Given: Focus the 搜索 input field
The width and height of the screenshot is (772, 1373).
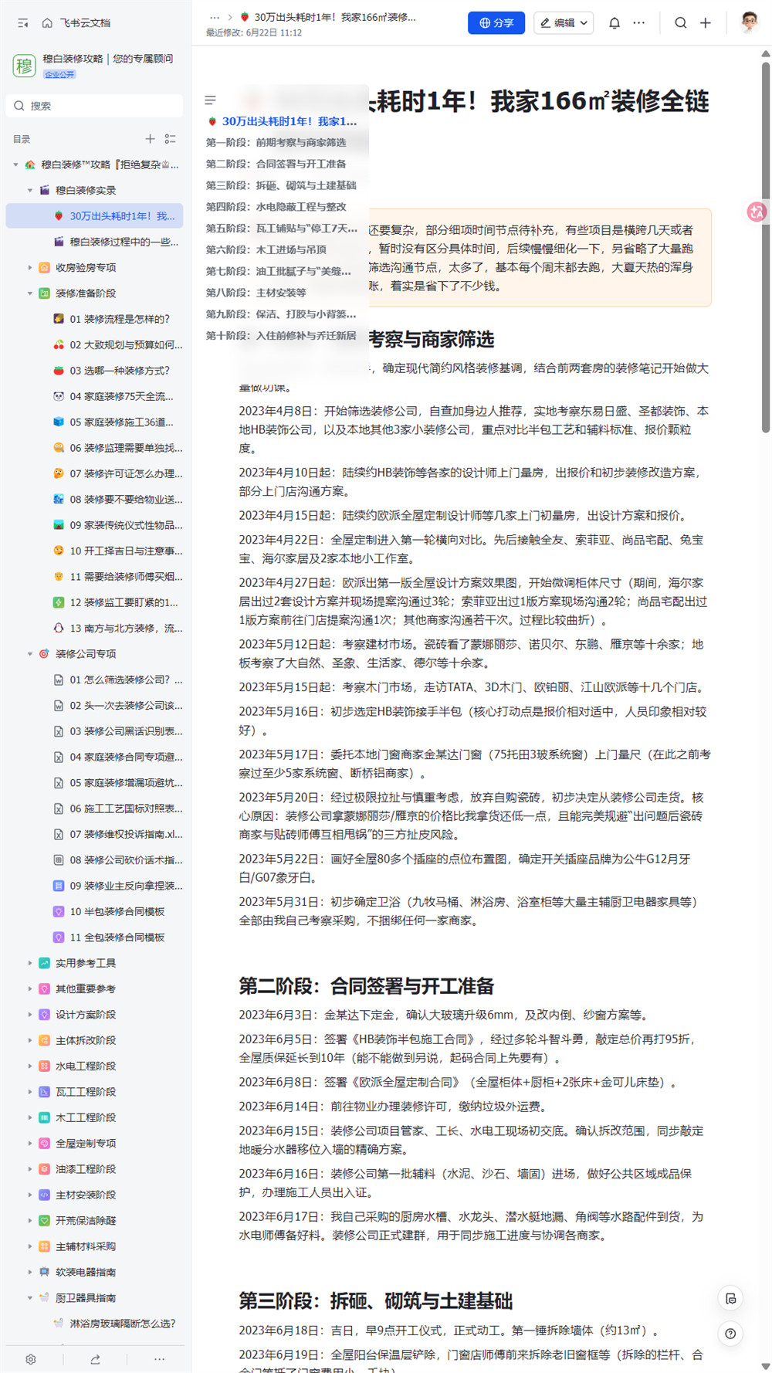Looking at the screenshot, I should pyautogui.click(x=95, y=106).
